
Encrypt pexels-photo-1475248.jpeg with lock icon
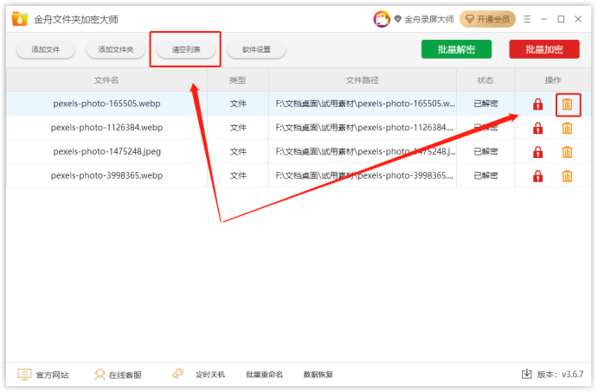(537, 152)
